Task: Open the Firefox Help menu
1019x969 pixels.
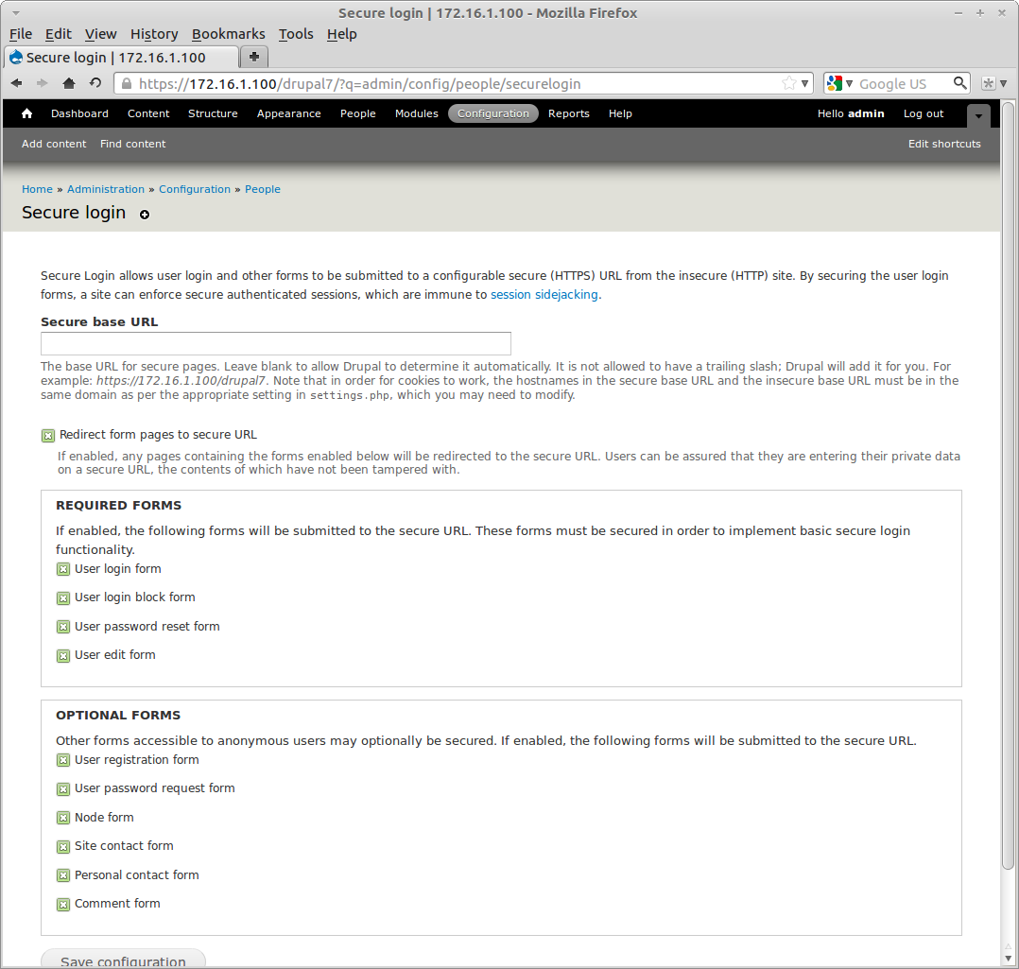Action: [342, 34]
